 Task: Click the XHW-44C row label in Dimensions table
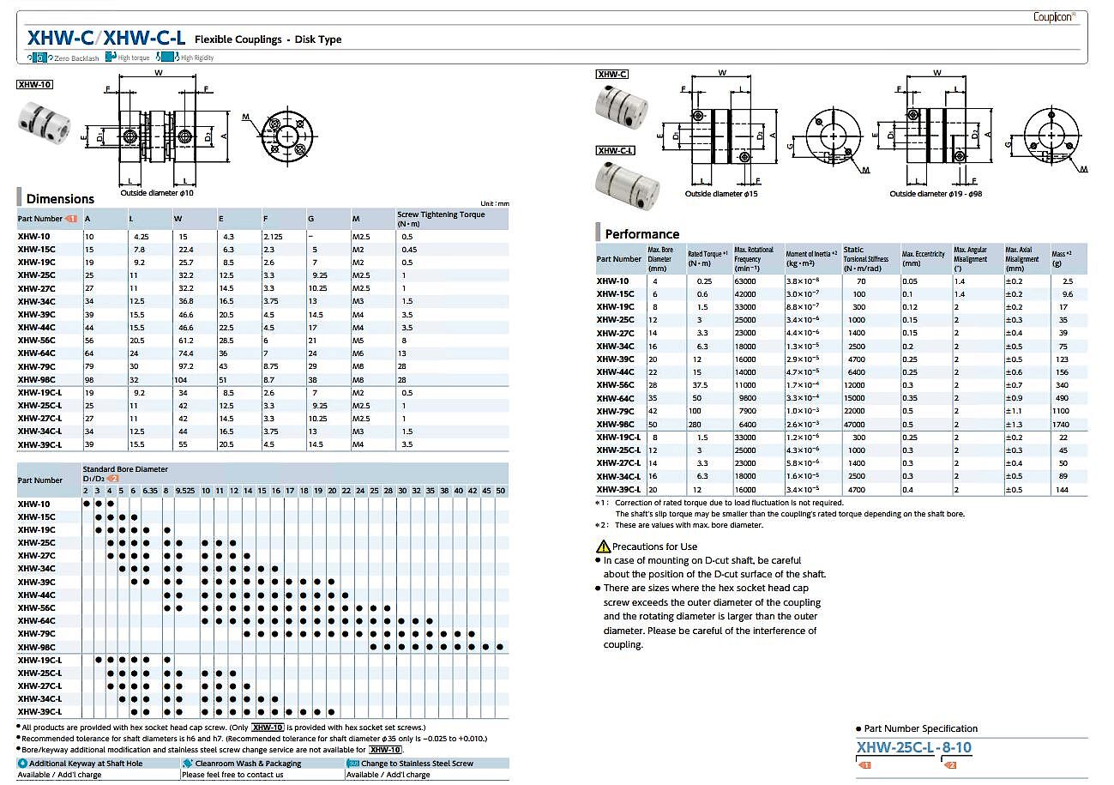[36, 328]
